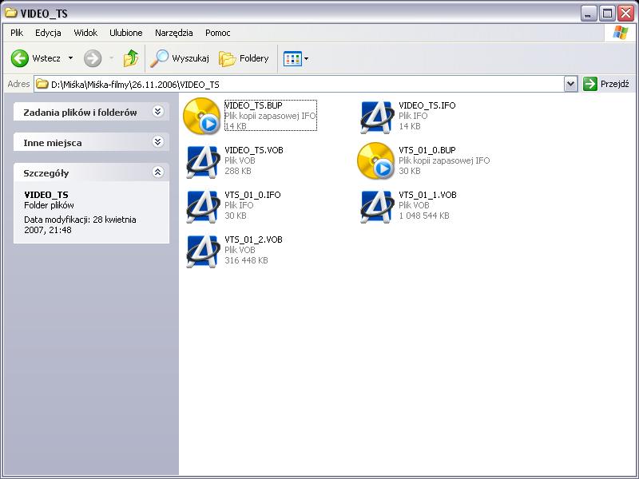639x479 pixels.
Task: Click the green Wstecz back arrow icon
Action: click(19, 58)
